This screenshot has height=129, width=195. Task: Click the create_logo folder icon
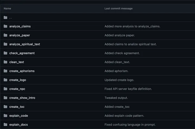(x=5, y=80)
